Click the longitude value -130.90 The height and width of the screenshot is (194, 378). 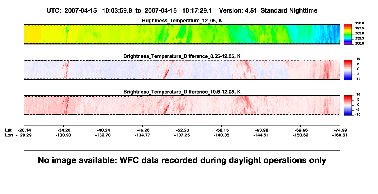pos(64,135)
